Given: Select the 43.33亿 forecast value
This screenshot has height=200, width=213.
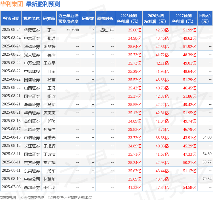Looking at the screenshot, I should [x=162, y=80].
